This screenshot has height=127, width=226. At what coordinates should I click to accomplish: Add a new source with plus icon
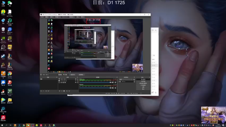(x=59, y=91)
